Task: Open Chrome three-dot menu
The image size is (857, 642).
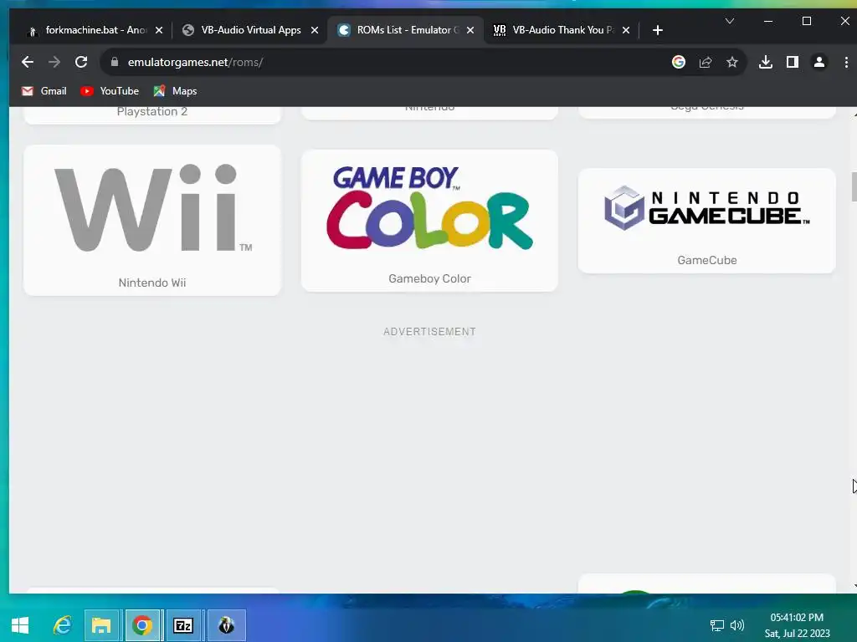Action: pyautogui.click(x=846, y=62)
